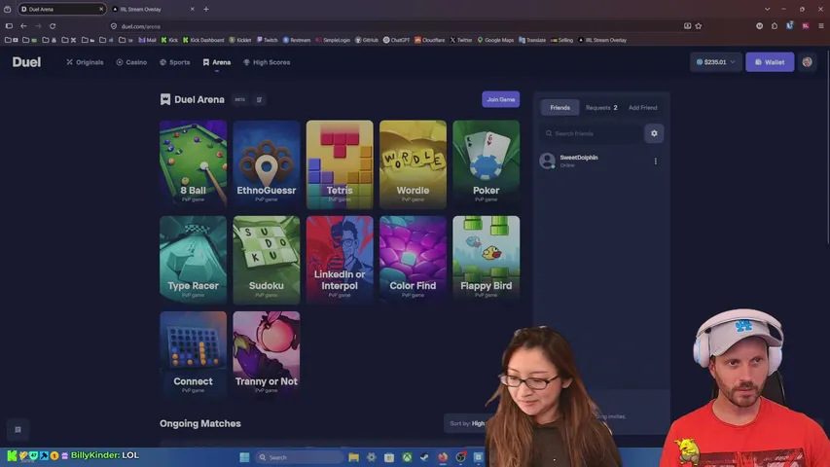The height and width of the screenshot is (467, 830).
Task: Select the Arena nav item
Action: click(216, 62)
